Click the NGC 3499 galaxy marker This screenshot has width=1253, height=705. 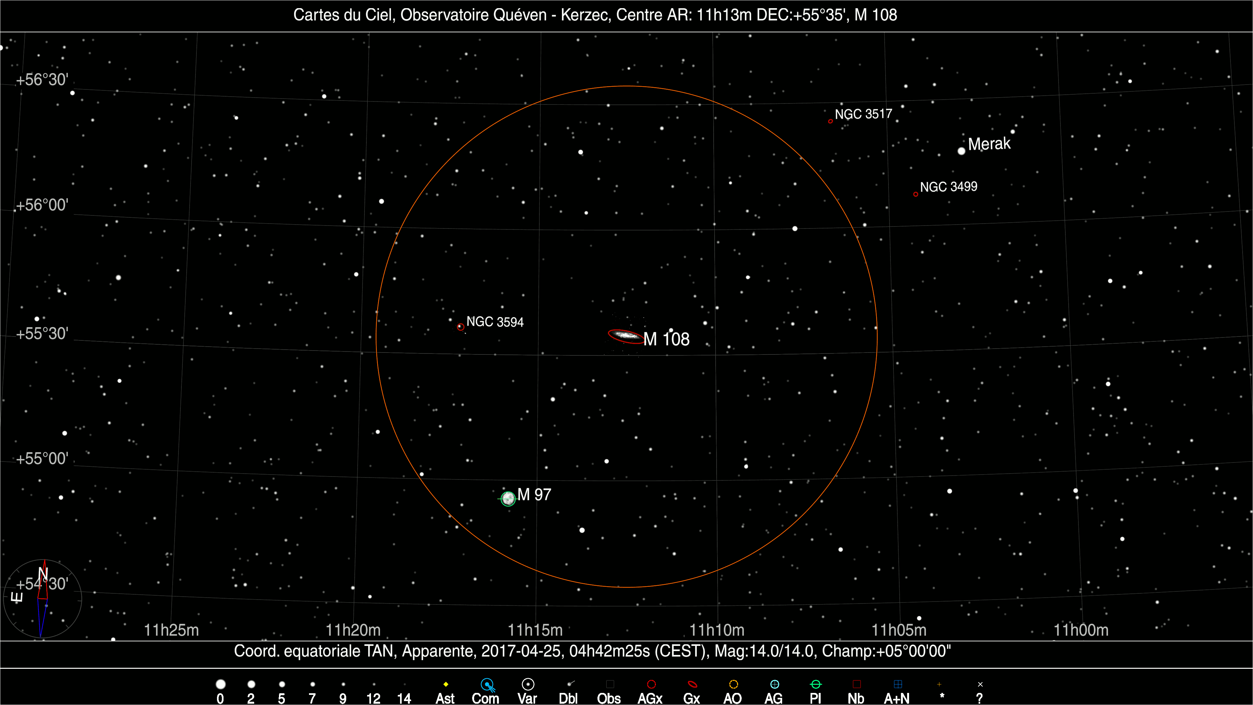click(915, 194)
